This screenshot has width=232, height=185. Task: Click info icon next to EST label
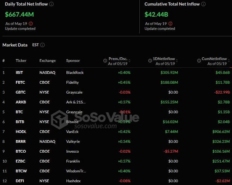coord(42,45)
